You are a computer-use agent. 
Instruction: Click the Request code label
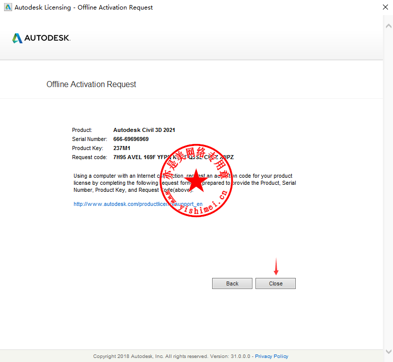[x=90, y=157]
